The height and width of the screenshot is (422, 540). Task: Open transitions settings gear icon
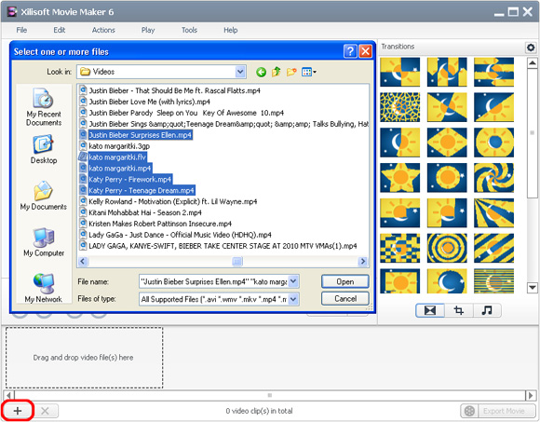531,48
